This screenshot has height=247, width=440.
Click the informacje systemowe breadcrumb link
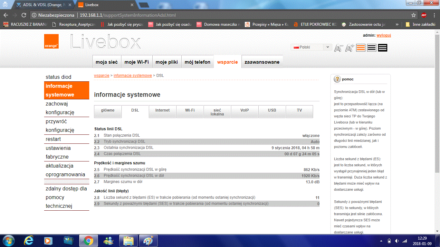[x=133, y=76]
